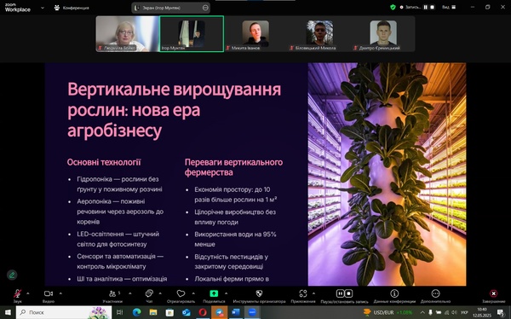
Task: Click the green Поделиться share screen icon
Action: (214, 293)
